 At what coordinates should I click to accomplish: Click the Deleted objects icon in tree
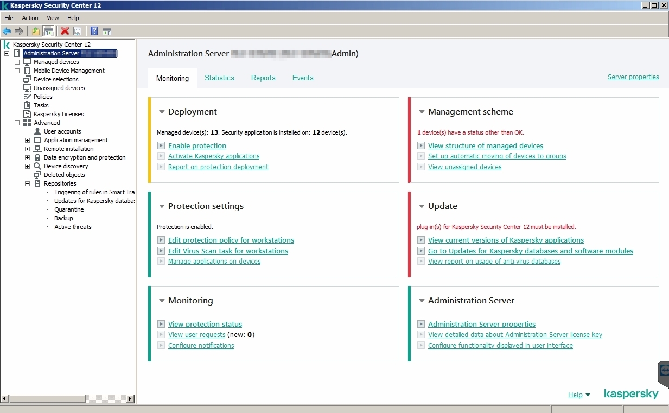click(x=37, y=175)
